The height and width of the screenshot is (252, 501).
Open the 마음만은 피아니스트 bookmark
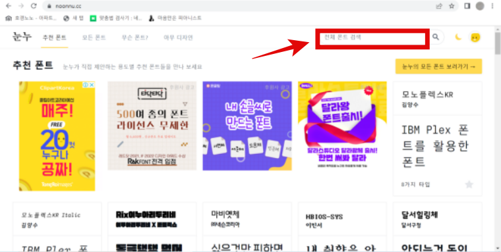pos(175,18)
